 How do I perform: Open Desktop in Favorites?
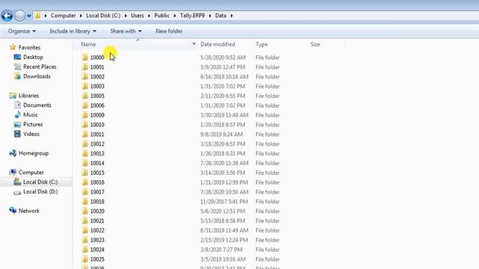click(x=33, y=57)
